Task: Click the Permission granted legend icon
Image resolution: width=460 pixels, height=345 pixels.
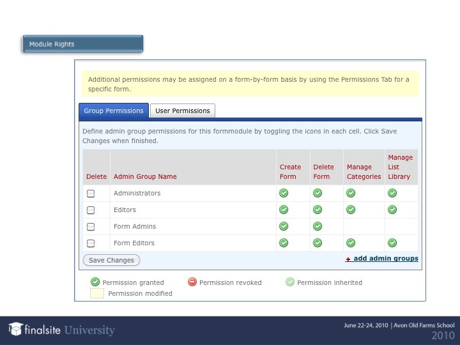Action: click(x=95, y=282)
